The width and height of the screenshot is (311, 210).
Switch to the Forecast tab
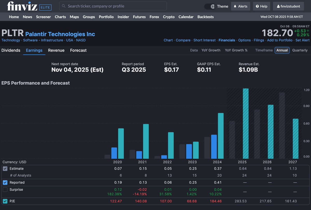78,50
